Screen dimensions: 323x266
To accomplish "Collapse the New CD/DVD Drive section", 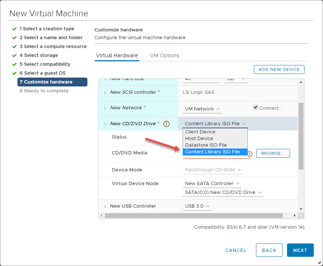I will (x=105, y=124).
